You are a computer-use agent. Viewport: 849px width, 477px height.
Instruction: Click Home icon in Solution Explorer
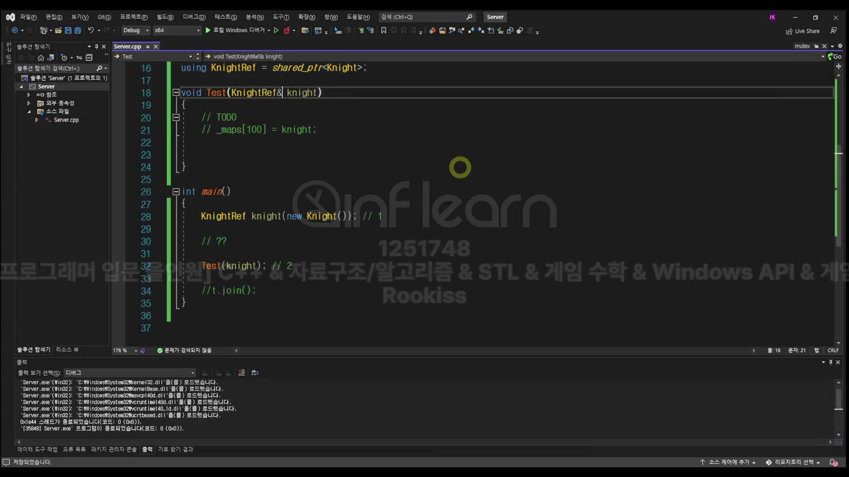(41, 58)
